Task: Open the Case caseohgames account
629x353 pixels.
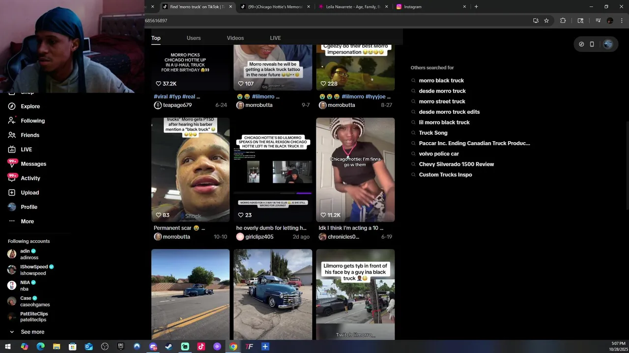Action: click(29, 301)
